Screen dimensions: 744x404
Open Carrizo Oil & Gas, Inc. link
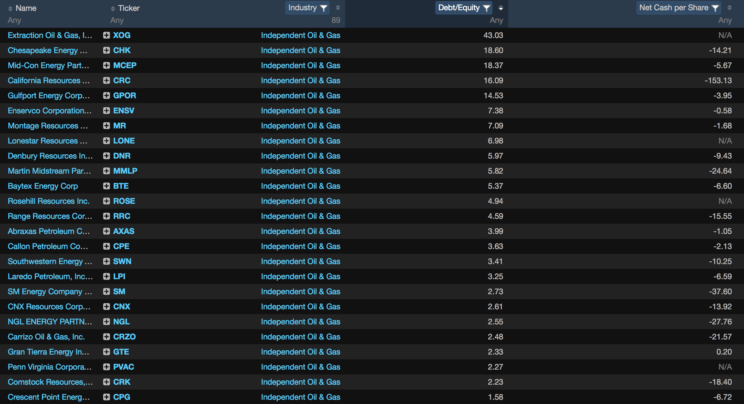click(46, 337)
